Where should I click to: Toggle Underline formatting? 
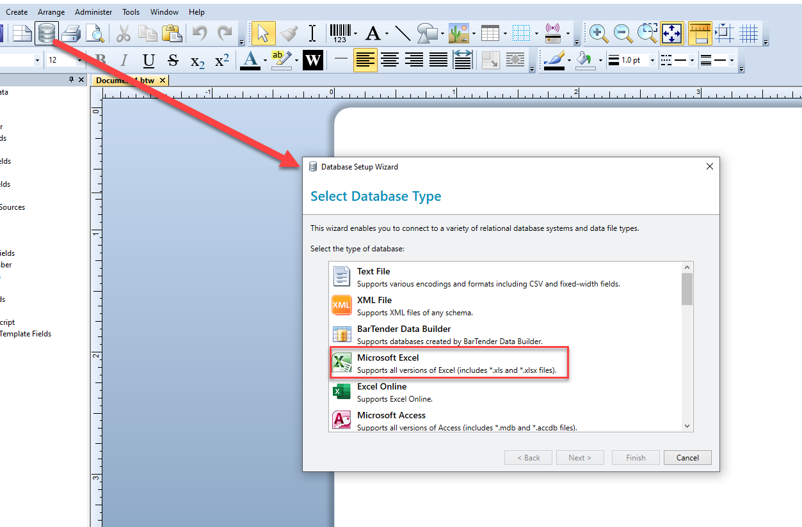tap(149, 60)
